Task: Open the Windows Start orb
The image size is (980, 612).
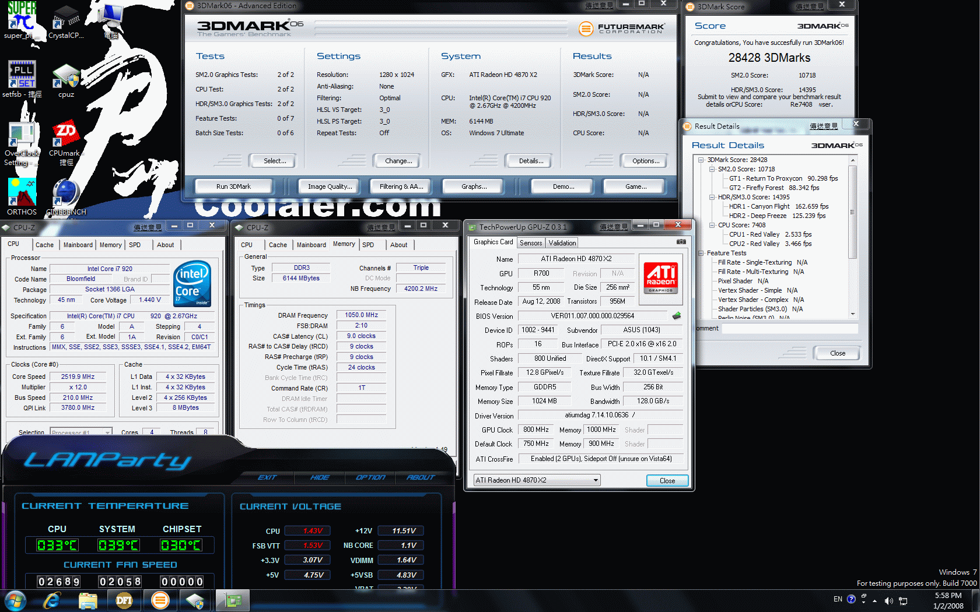Action: click(x=15, y=600)
